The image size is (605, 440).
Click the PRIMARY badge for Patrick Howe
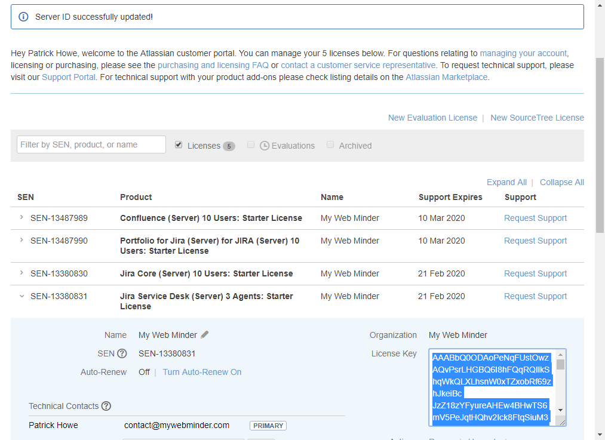coord(268,425)
